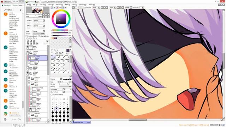Click the canvas horizontal scrollbar thumb

point(138,120)
